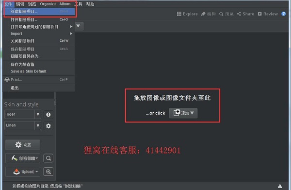291x190 pixels.
Task: Switch to the 预览 magnifier view
Action: pyautogui.click(x=226, y=14)
